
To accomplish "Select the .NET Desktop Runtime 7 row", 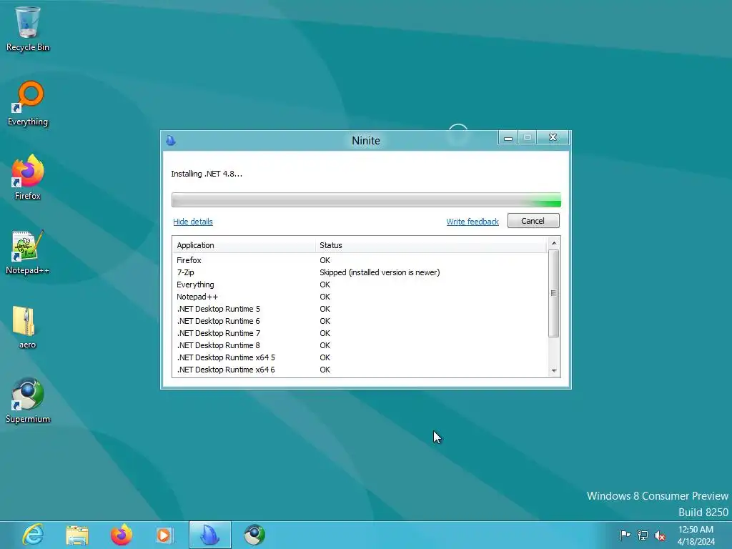I will click(360, 333).
